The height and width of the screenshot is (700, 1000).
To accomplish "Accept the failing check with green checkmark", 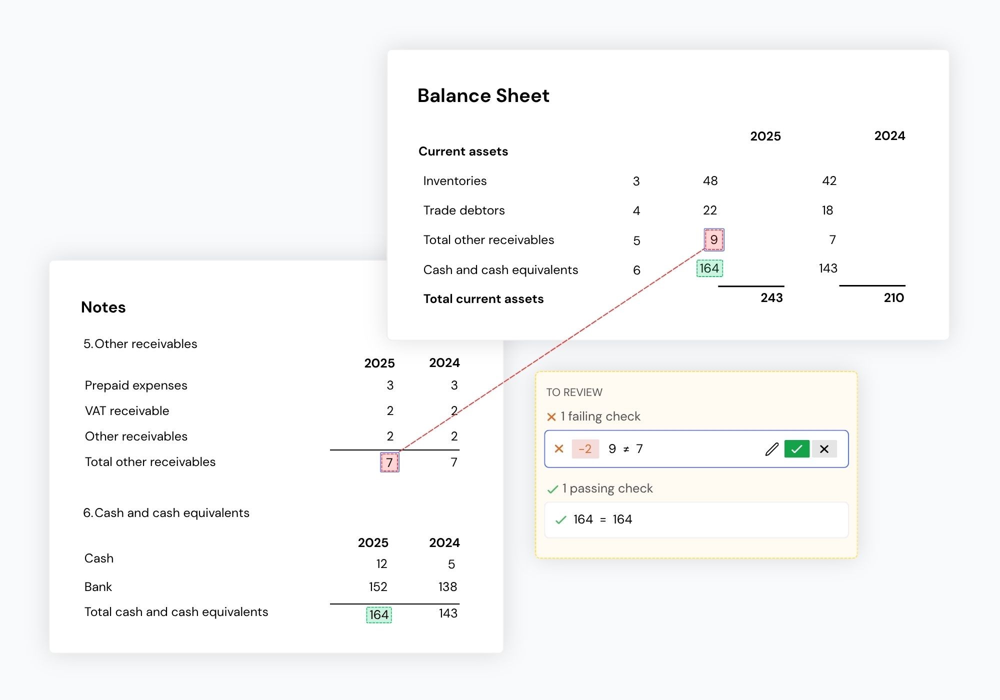I will [x=796, y=449].
